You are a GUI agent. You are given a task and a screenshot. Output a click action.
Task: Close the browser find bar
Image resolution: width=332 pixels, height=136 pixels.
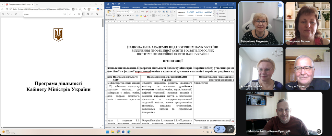(79, 14)
